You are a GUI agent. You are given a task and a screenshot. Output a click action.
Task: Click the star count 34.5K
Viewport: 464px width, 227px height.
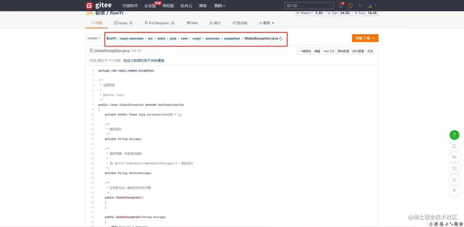[345, 13]
